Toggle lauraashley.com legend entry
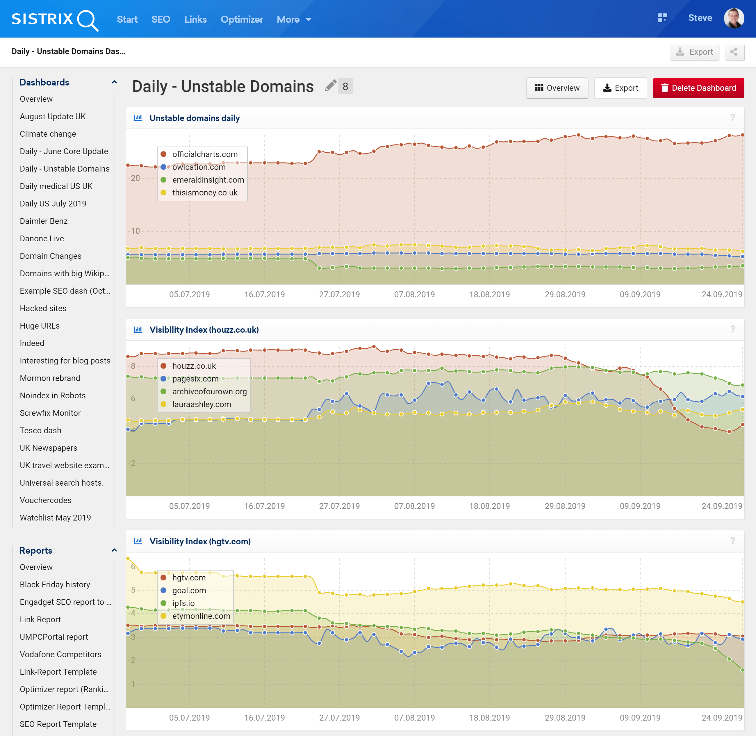This screenshot has height=736, width=756. pyautogui.click(x=196, y=404)
